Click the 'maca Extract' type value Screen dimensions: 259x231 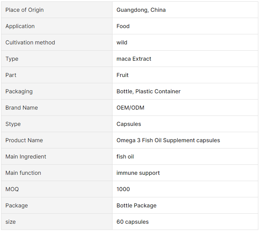[134, 59]
